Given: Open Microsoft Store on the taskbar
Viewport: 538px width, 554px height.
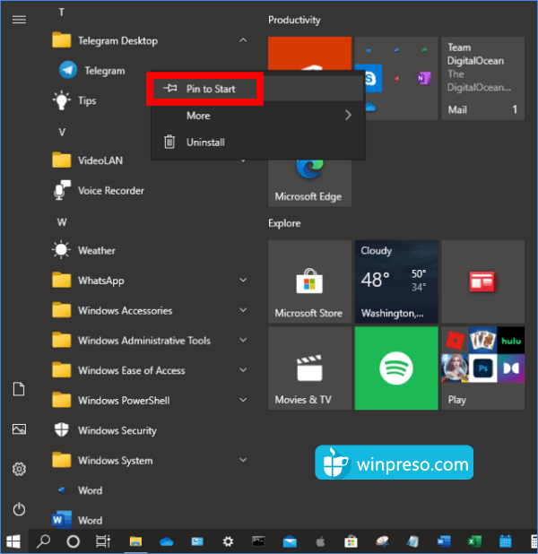Looking at the screenshot, I should coord(351,541).
